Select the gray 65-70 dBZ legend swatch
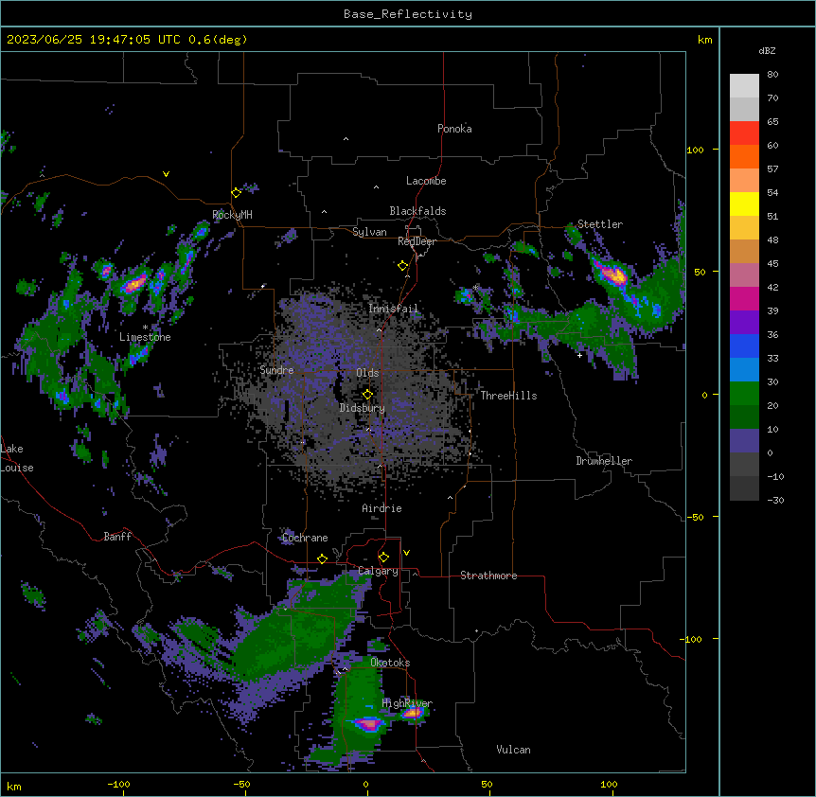Image resolution: width=816 pixels, height=797 pixels. pyautogui.click(x=744, y=109)
